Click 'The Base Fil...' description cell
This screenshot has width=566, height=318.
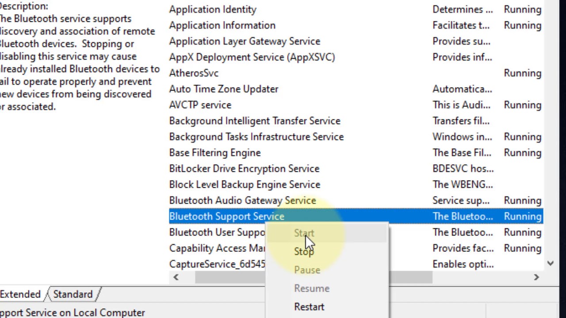(x=462, y=152)
